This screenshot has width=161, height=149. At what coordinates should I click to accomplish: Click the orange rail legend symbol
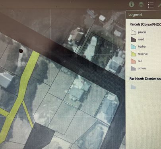pos(133,61)
